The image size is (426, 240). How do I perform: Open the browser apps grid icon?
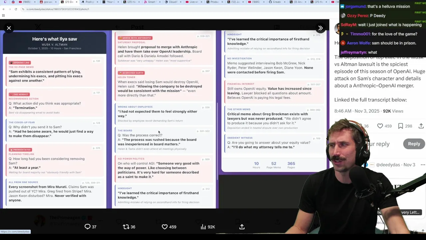pos(3,15)
